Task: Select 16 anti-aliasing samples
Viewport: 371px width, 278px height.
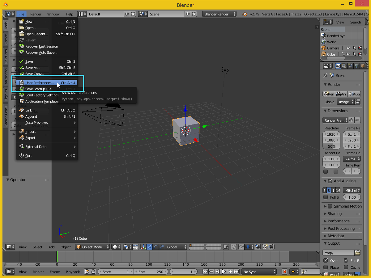Action: 338,191
